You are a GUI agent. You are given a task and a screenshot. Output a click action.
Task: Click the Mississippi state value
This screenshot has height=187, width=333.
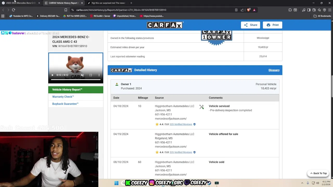coord(263,38)
